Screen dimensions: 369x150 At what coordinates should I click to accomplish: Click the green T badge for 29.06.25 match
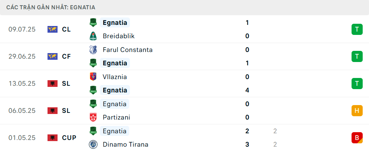tap(357, 56)
